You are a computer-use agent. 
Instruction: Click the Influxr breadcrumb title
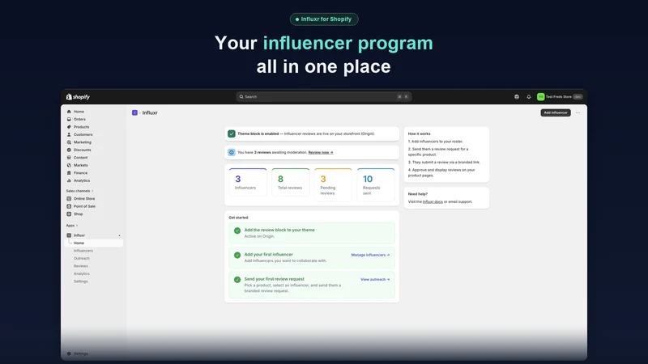click(x=150, y=112)
